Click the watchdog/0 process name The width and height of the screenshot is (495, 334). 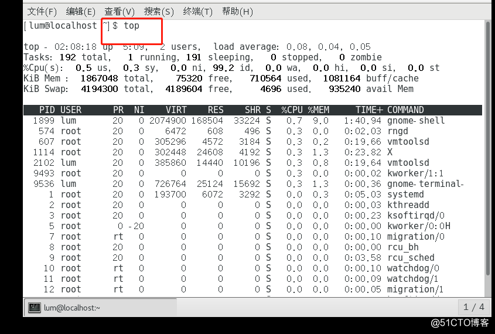point(413,268)
